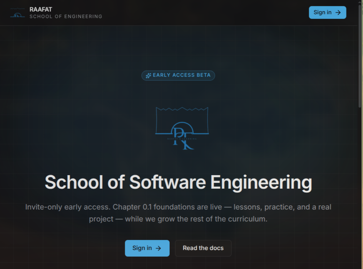Click the large RL crest logo

pyautogui.click(x=182, y=129)
